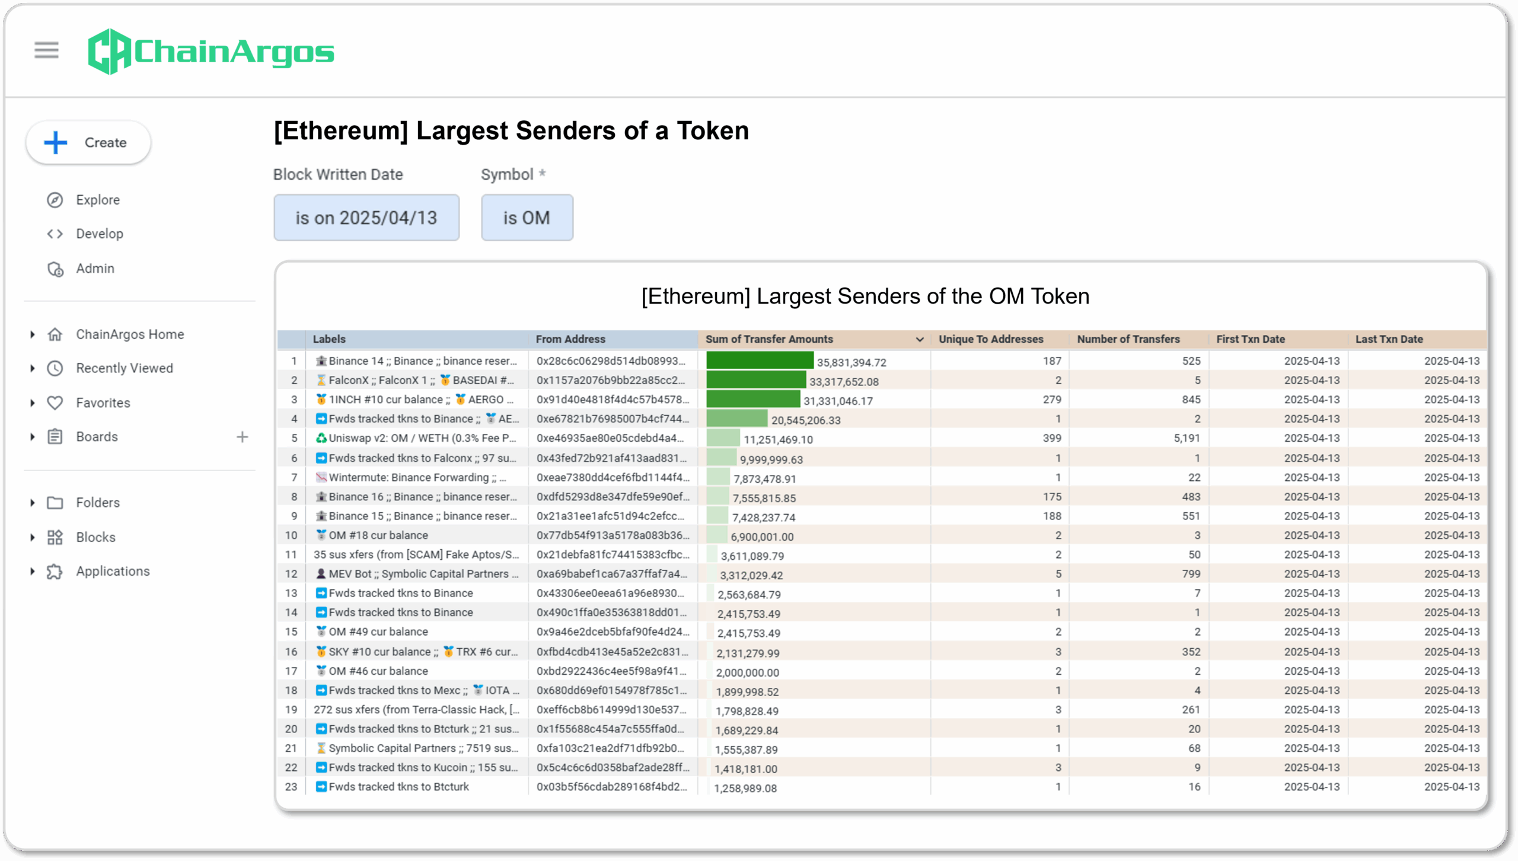
Task: Expand the Applications section
Action: 33,572
